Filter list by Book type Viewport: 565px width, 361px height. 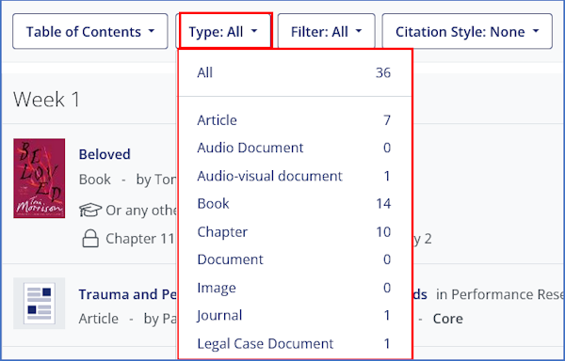pyautogui.click(x=294, y=204)
